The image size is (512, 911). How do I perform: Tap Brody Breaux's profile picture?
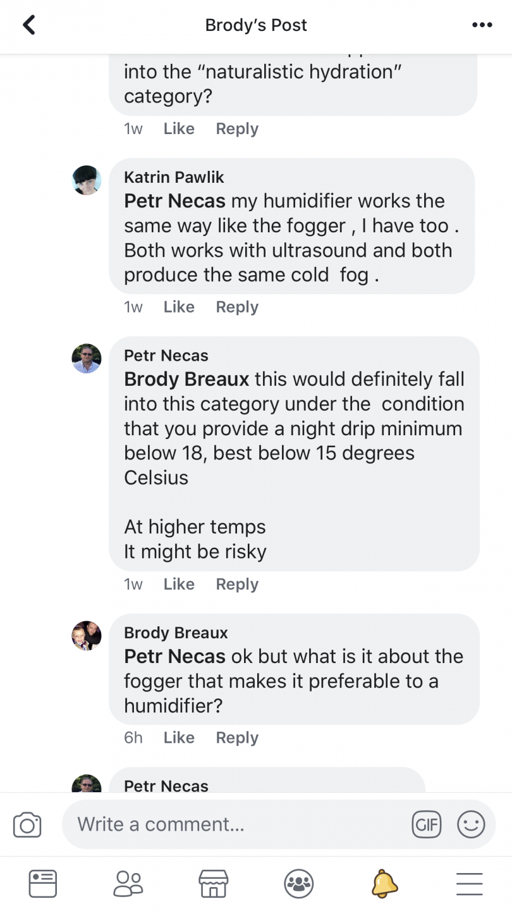[87, 636]
